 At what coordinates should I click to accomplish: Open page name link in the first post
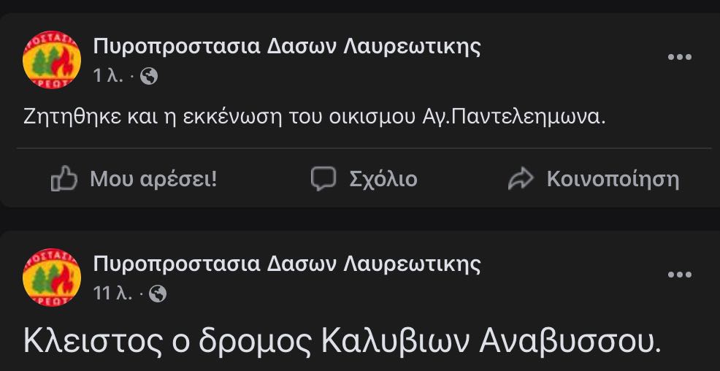287,47
